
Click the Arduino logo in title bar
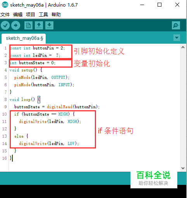pos(5,5)
